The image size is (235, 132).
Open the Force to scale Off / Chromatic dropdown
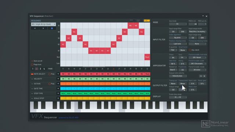[x=198, y=64]
